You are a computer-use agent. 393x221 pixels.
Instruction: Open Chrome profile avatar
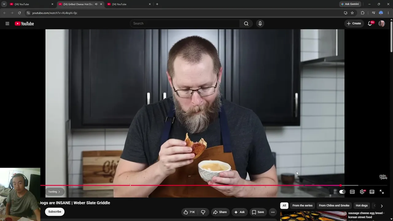tap(381, 13)
